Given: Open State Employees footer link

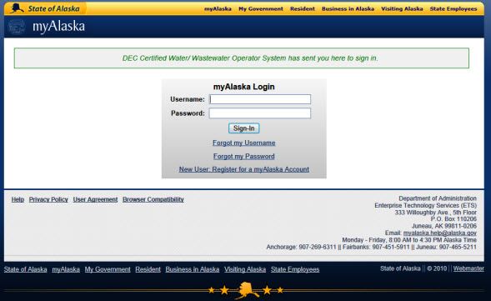Looking at the screenshot, I should (x=295, y=269).
